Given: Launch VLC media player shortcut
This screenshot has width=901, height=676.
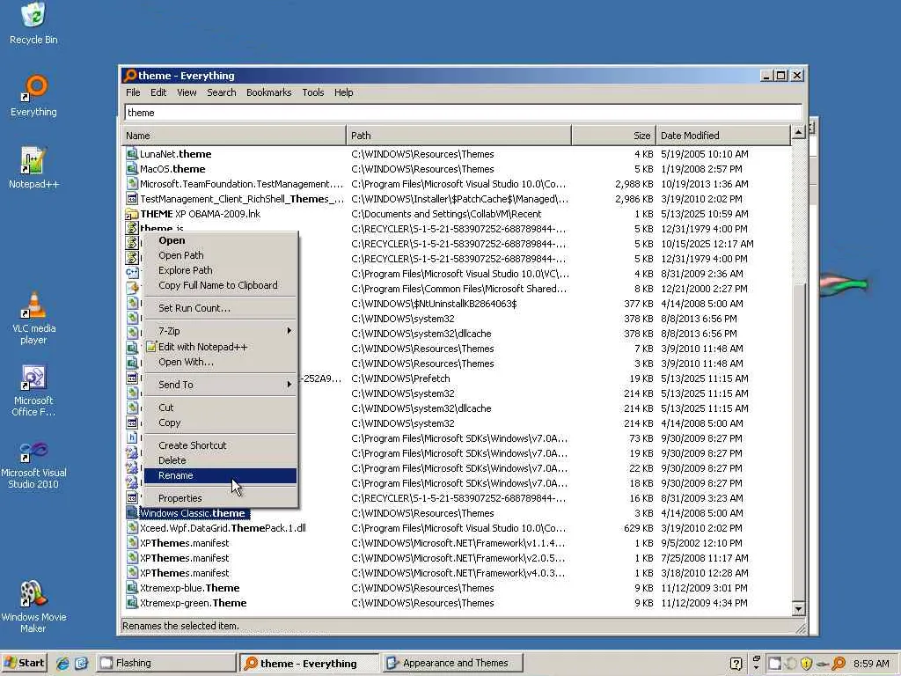Looking at the screenshot, I should coord(33,318).
